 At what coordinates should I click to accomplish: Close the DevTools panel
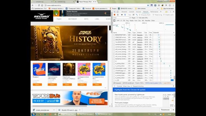tap(173, 12)
